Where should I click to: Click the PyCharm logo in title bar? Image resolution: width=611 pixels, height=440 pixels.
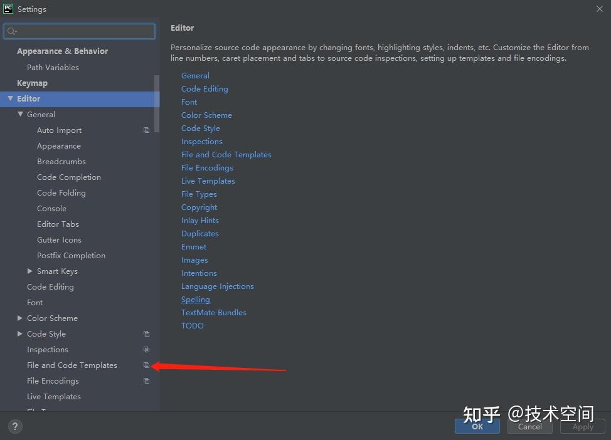click(8, 9)
